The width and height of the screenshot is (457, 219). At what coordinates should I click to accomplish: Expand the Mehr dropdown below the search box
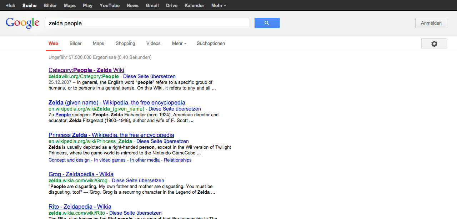(x=179, y=44)
